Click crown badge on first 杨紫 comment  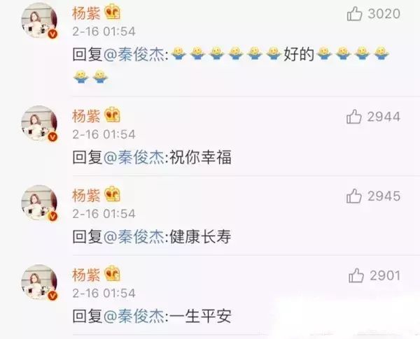click(112, 13)
